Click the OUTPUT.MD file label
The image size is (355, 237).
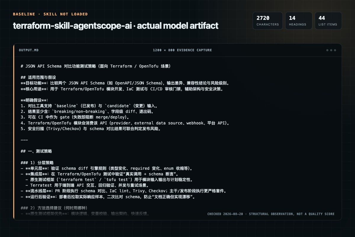pyautogui.click(x=28, y=50)
